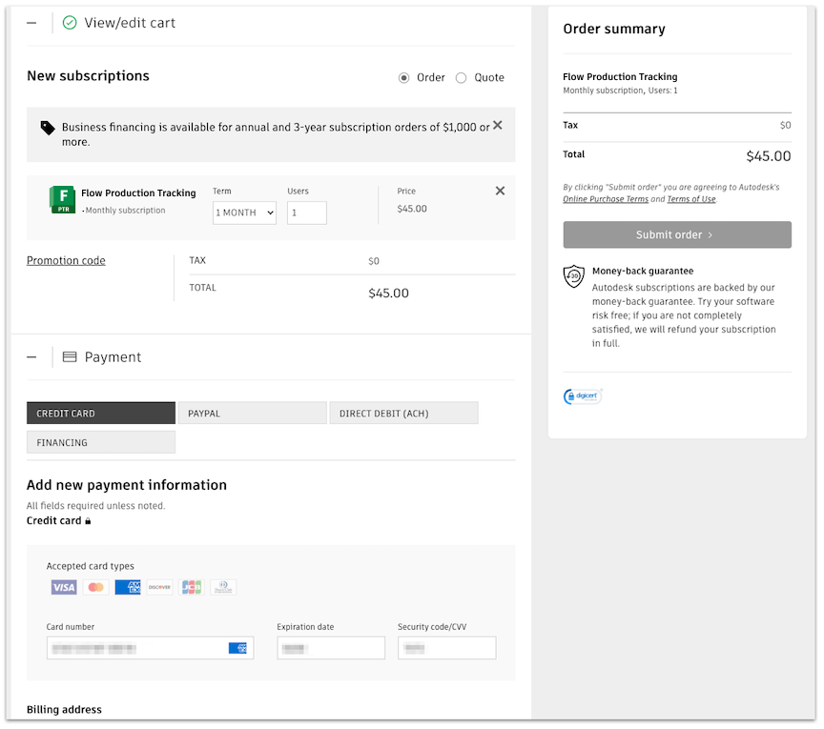Image resolution: width=824 pixels, height=729 pixels.
Task: Choose the Financing payment tab
Action: (x=101, y=442)
